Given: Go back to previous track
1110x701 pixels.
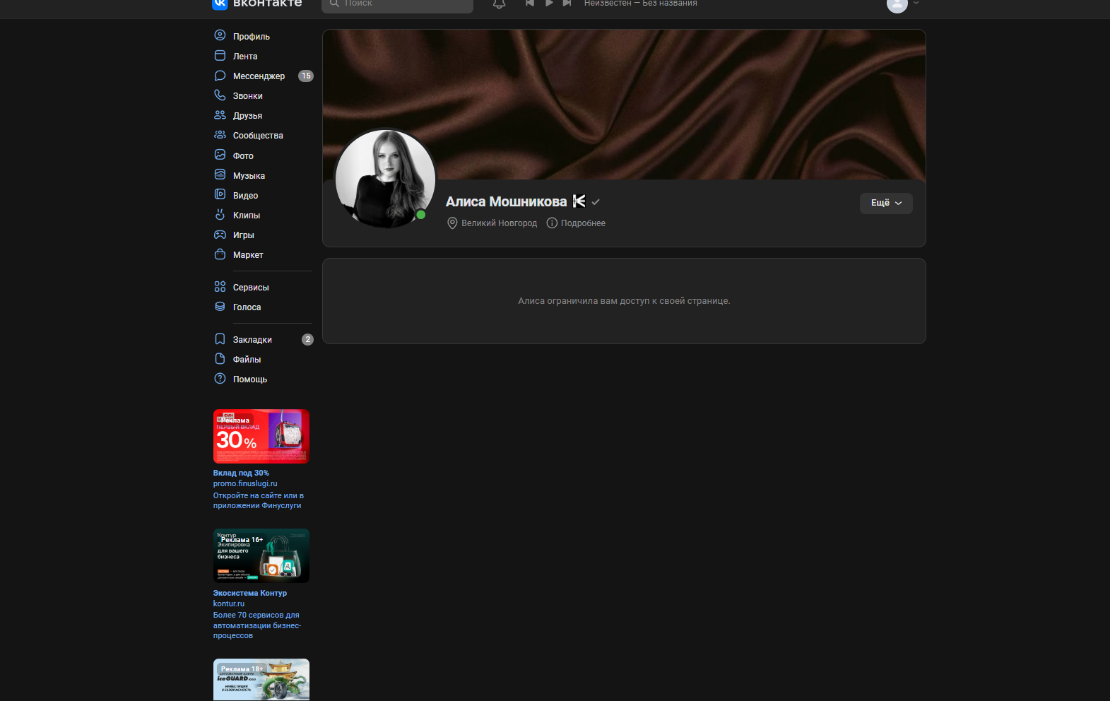Looking at the screenshot, I should click(530, 4).
